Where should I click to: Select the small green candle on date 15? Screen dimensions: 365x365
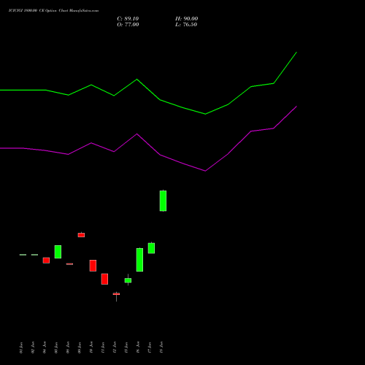click(x=128, y=280)
